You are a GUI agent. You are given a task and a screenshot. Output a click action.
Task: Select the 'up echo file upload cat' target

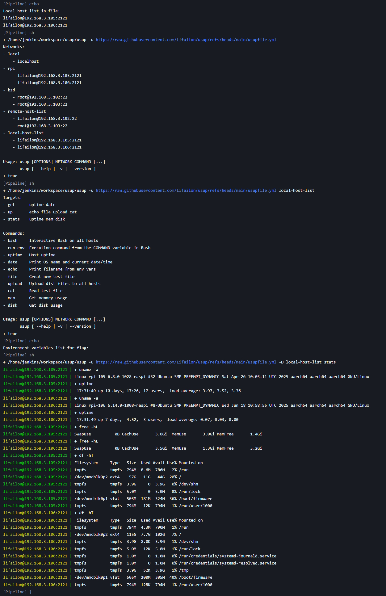click(x=40, y=212)
